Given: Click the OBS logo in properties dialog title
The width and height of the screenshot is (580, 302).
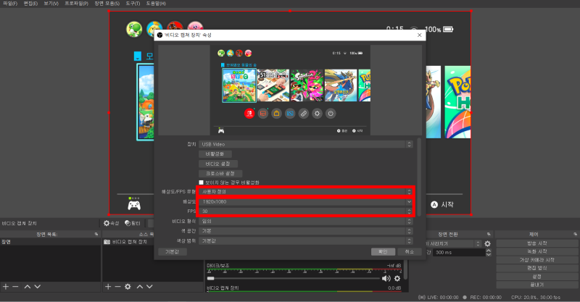Looking at the screenshot, I should (159, 35).
